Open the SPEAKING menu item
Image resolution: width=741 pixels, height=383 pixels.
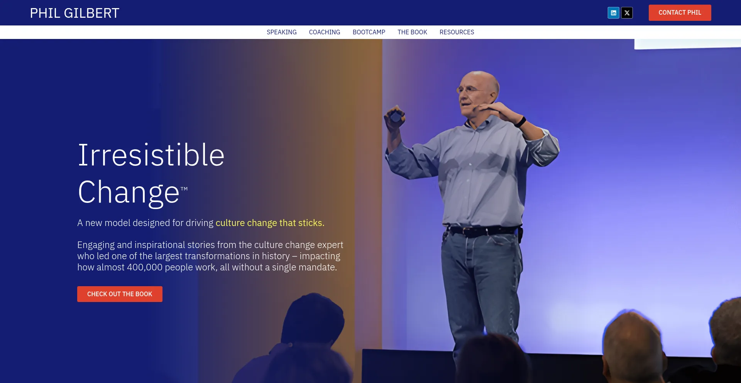click(x=281, y=32)
